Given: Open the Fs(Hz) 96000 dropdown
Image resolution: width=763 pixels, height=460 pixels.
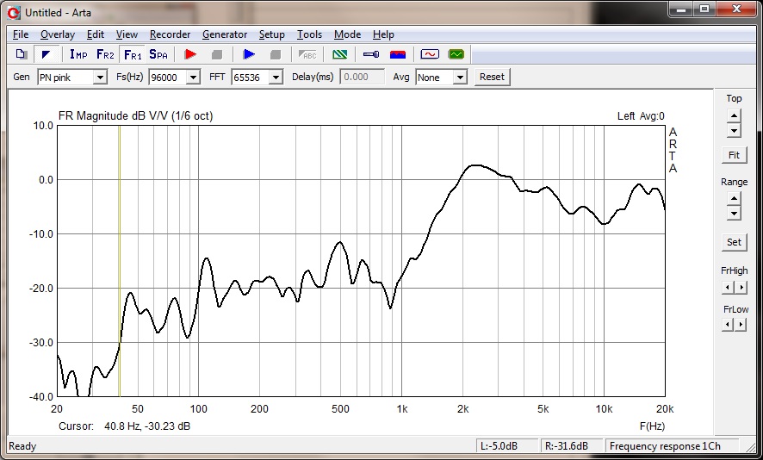Looking at the screenshot, I should (x=193, y=77).
